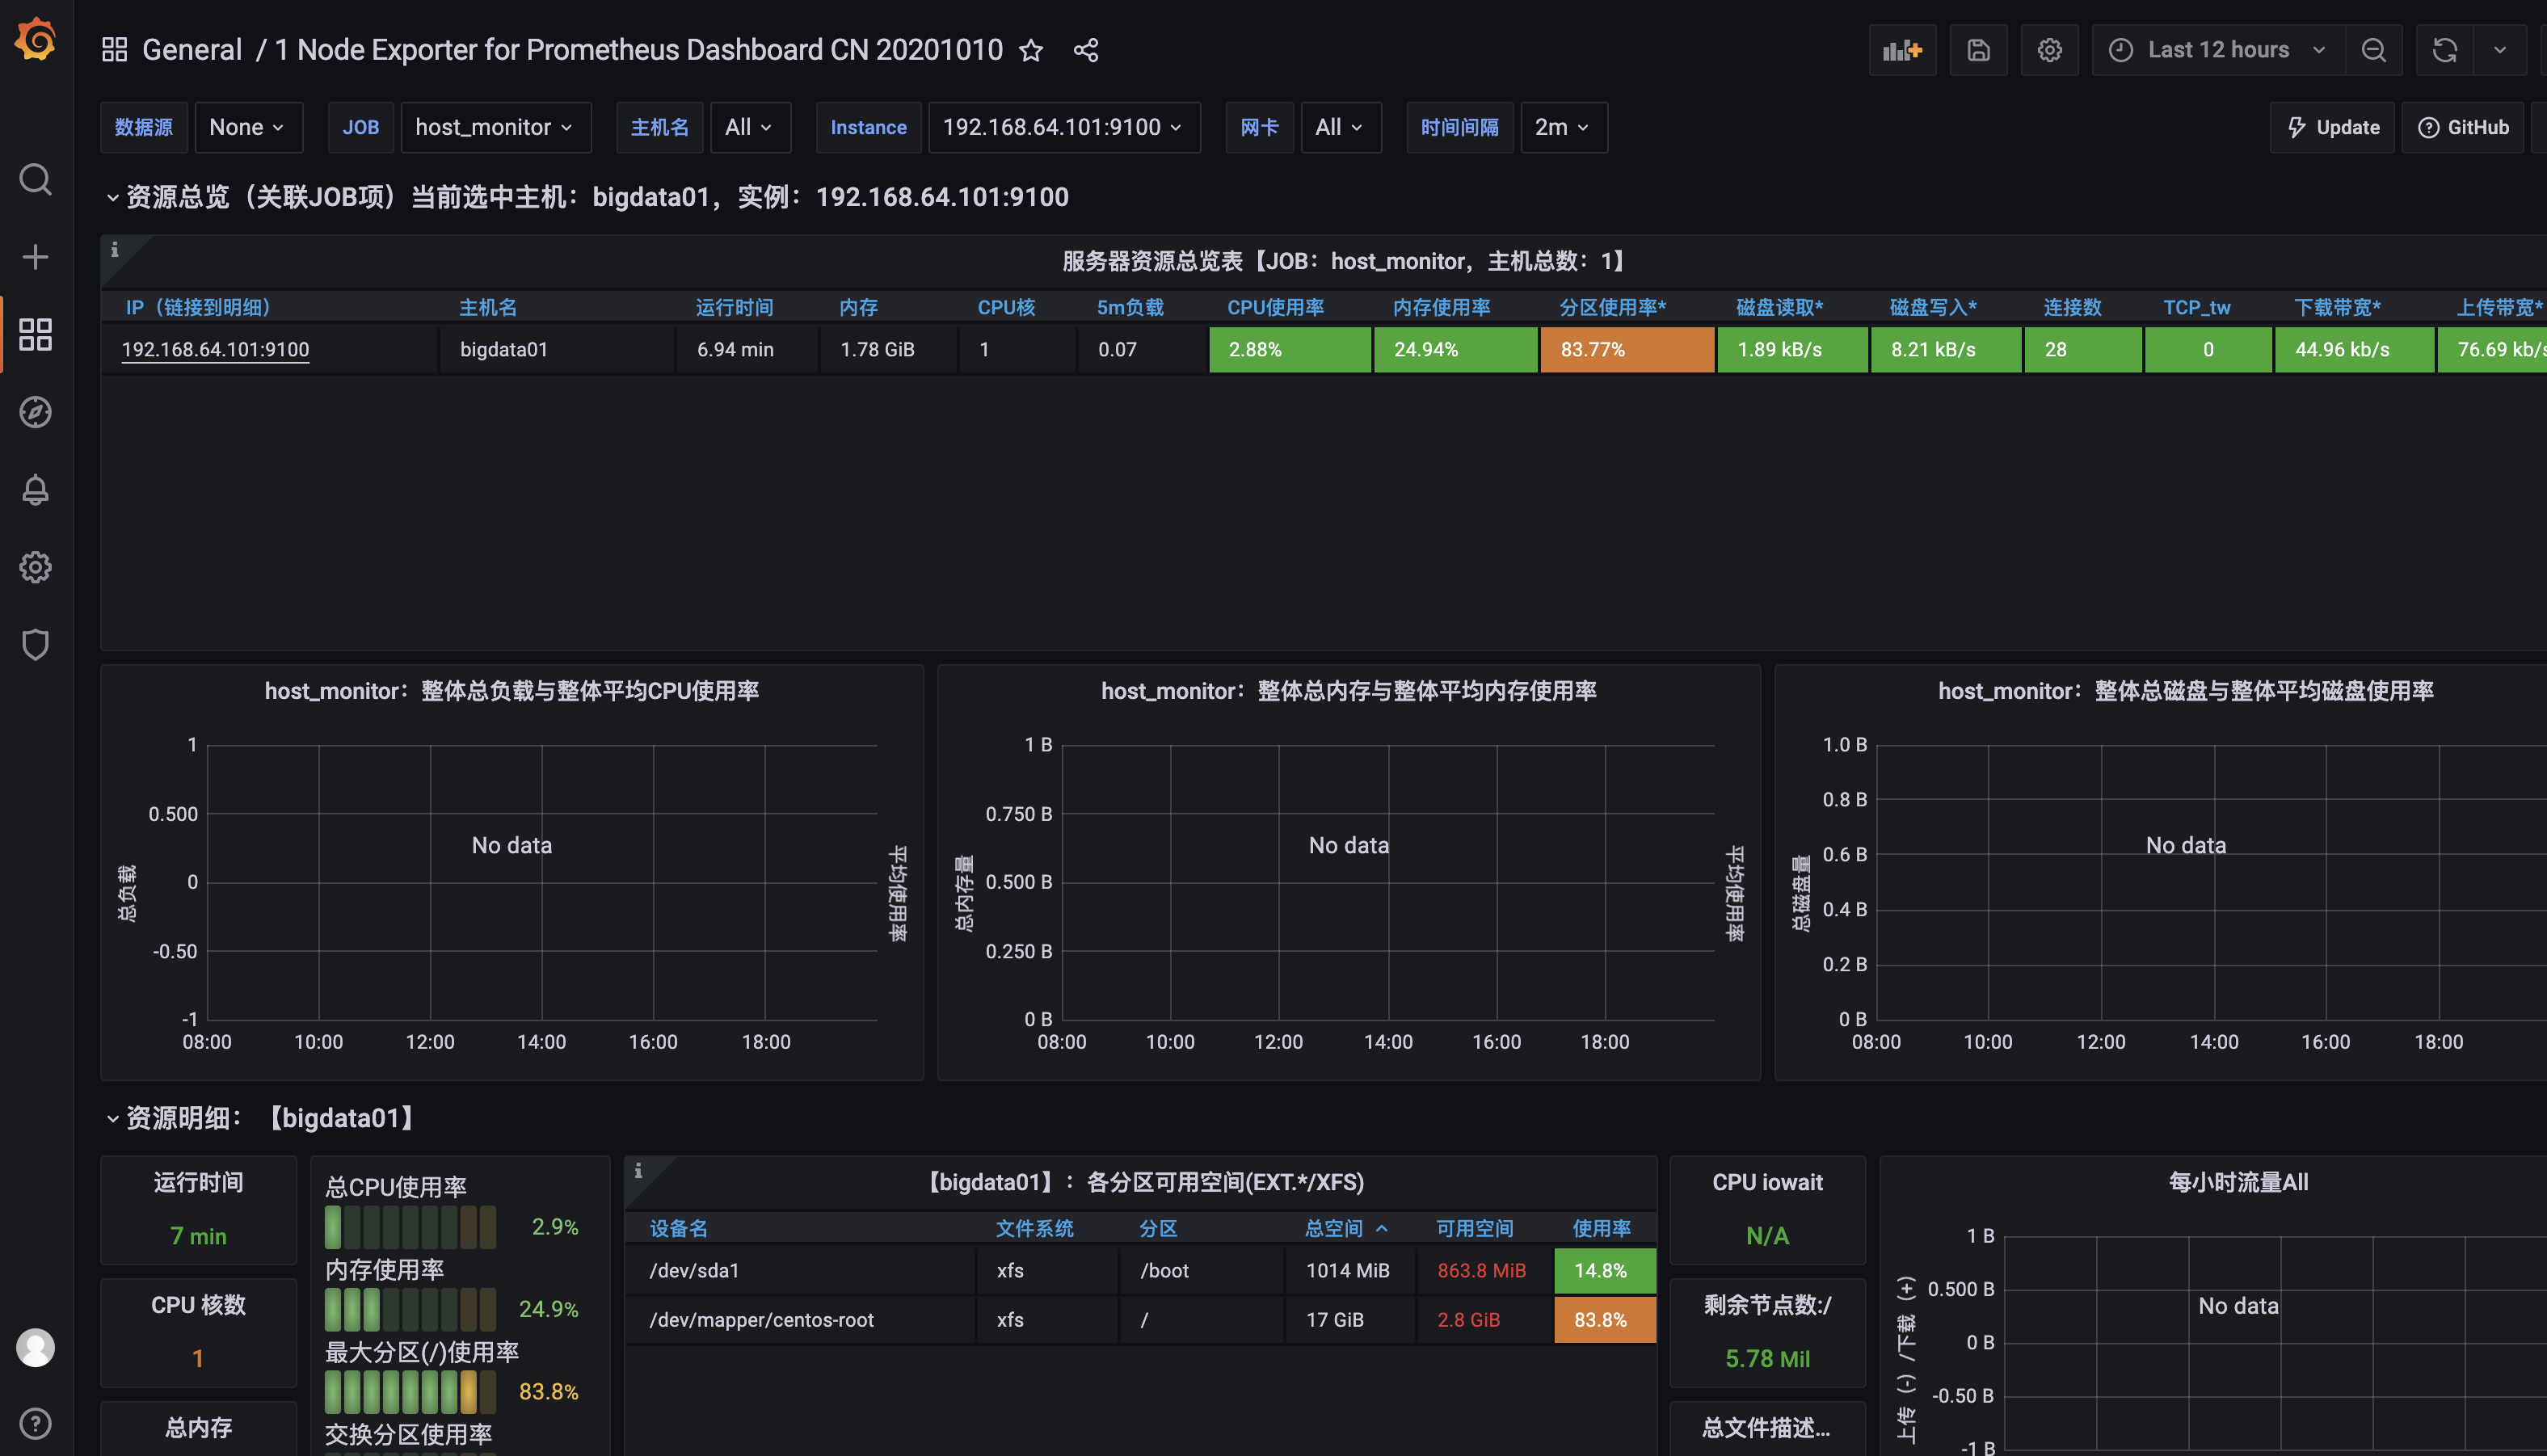Star this dashboard as favorite
2547x1456 pixels.
(1031, 50)
